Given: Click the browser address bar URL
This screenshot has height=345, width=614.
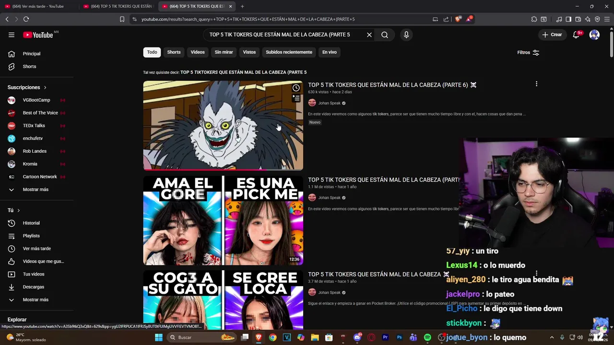Looking at the screenshot, I should 248,19.
